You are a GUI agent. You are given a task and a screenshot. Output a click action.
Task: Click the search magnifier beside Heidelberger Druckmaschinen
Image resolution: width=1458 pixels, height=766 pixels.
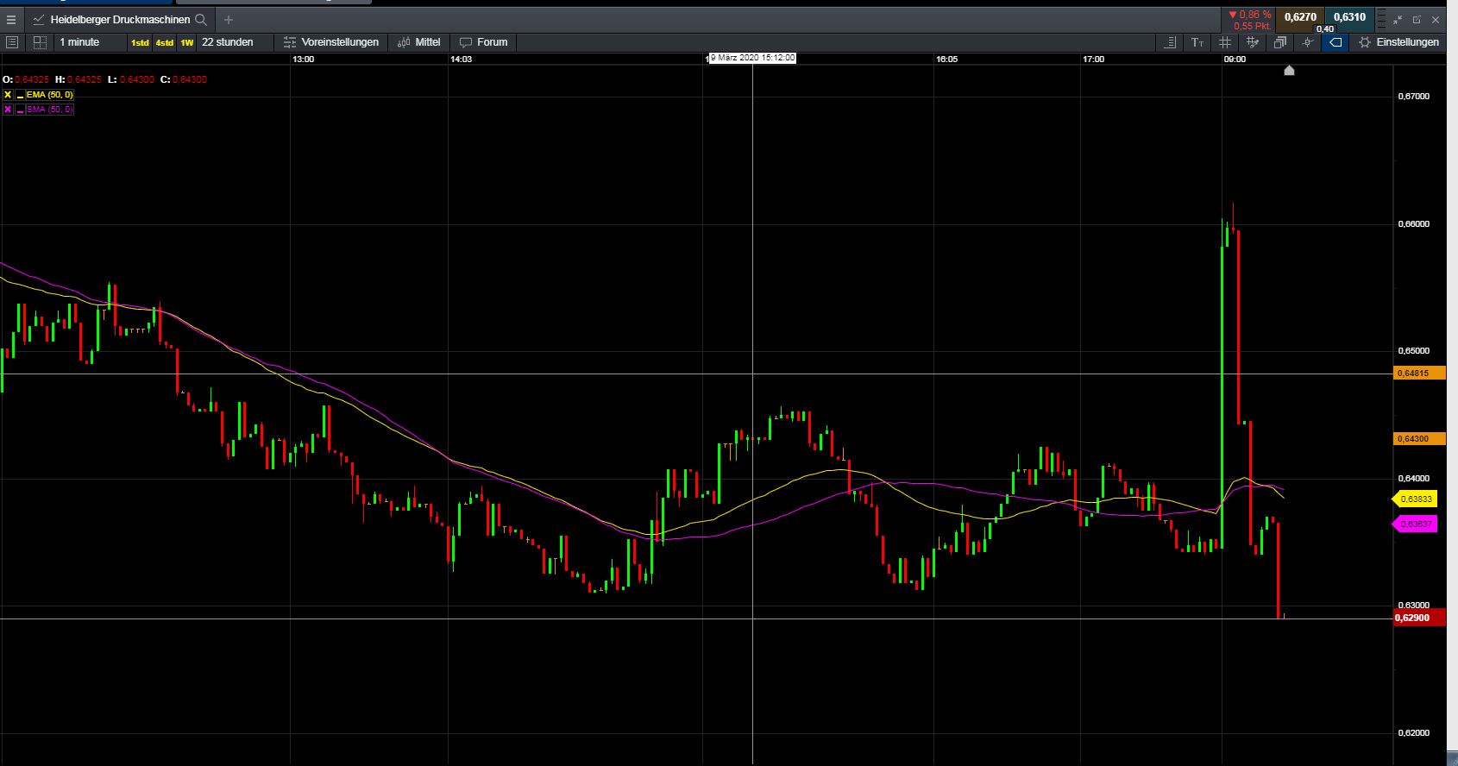tap(201, 19)
